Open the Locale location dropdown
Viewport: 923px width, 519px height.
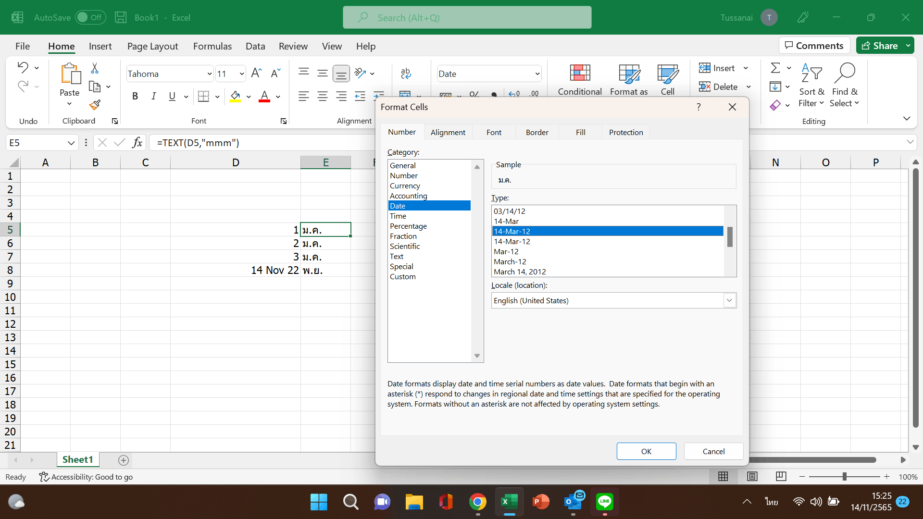click(x=729, y=300)
